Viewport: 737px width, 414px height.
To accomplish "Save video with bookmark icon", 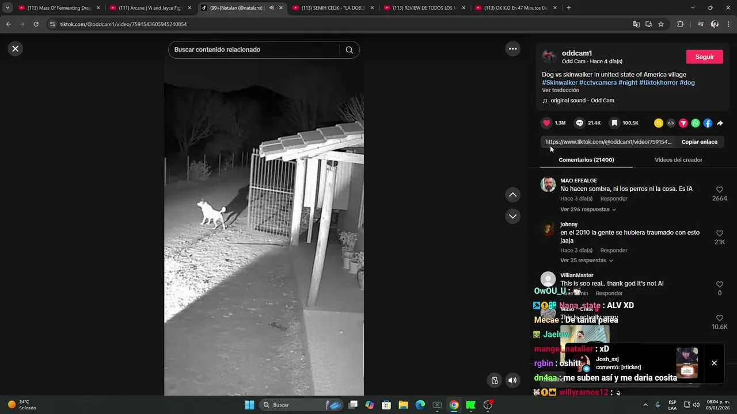I will (614, 123).
